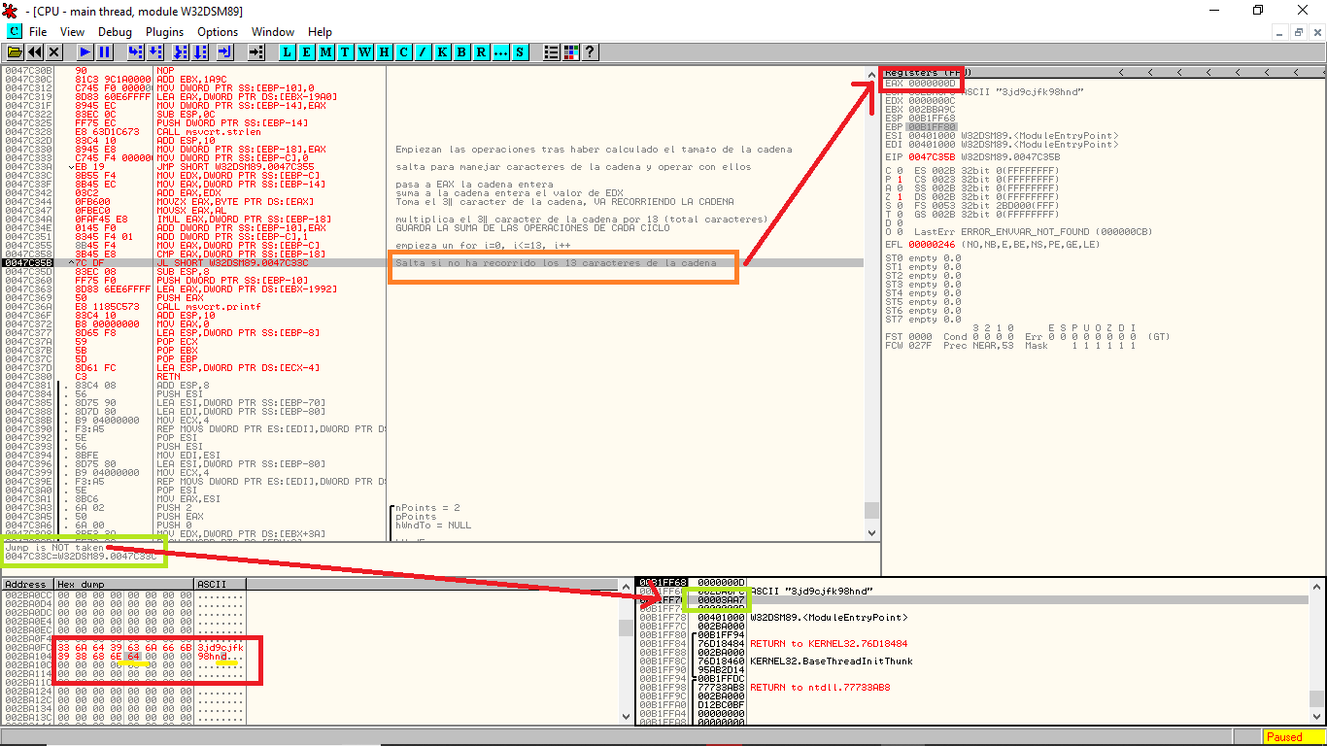
Task: Open the Memory map (M button)
Action: pos(325,51)
